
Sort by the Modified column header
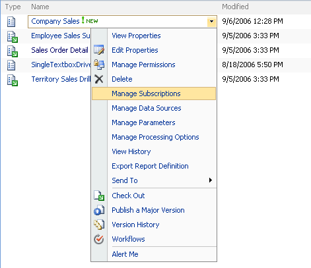coord(235,7)
